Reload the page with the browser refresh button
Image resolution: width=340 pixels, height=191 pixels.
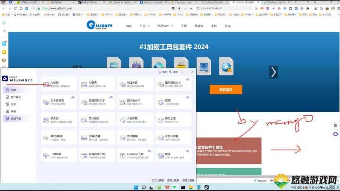[x=15, y=8]
